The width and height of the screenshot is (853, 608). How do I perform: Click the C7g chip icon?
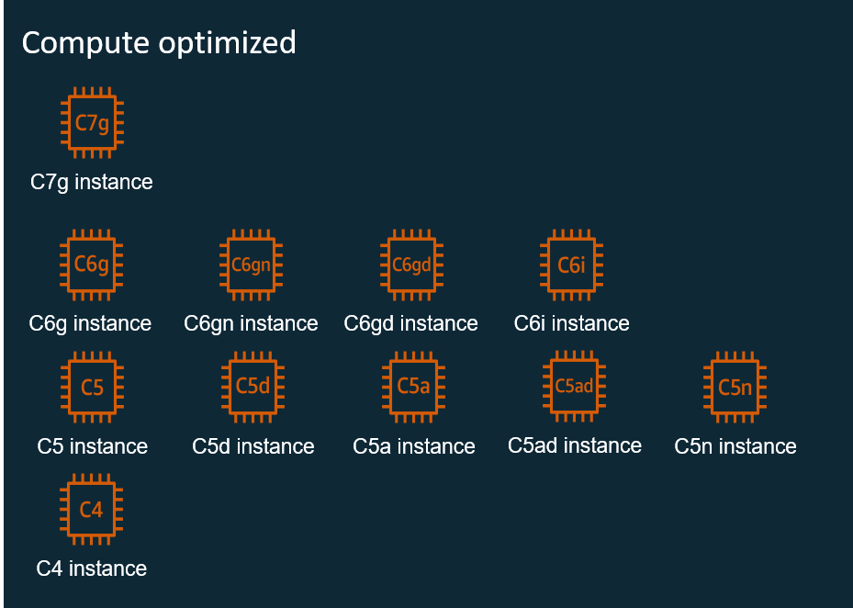point(92,123)
